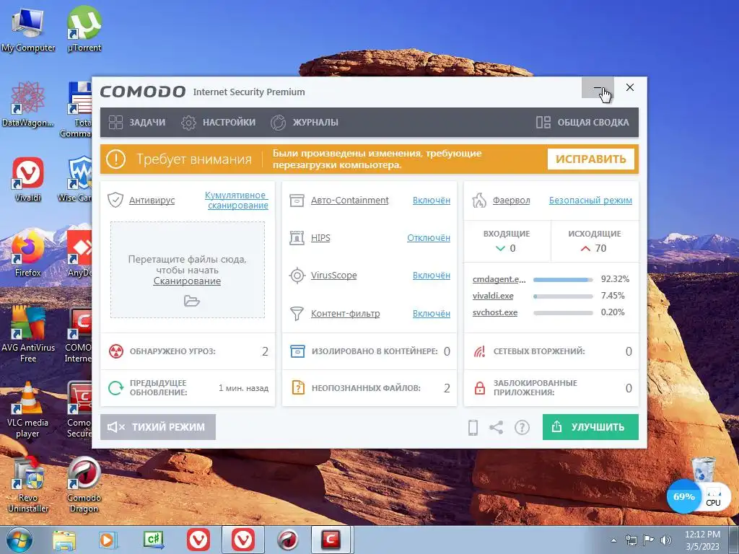Open the Firefox desktop shortcut
This screenshot has width=739, height=554.
[x=28, y=255]
